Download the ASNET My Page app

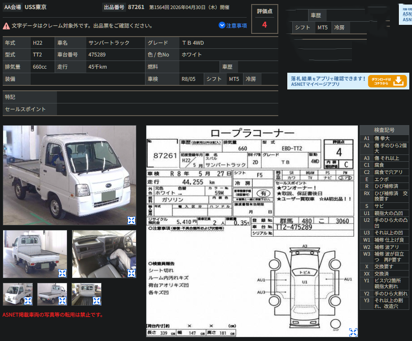coord(387,81)
